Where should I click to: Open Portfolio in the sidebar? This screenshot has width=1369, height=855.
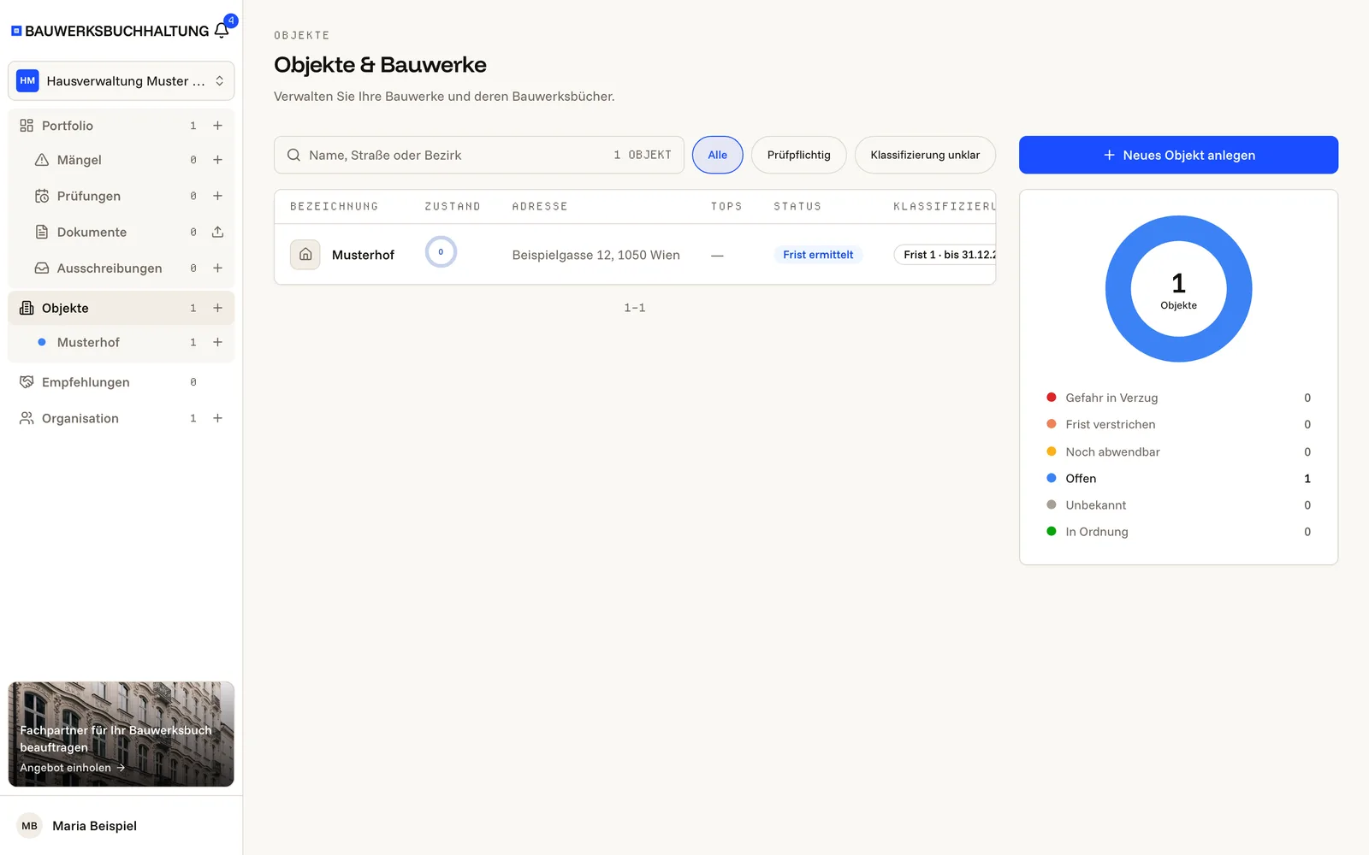[x=68, y=126]
